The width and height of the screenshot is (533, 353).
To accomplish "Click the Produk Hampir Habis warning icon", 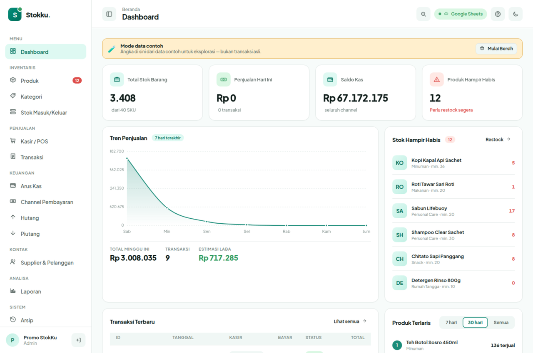I will (436, 79).
